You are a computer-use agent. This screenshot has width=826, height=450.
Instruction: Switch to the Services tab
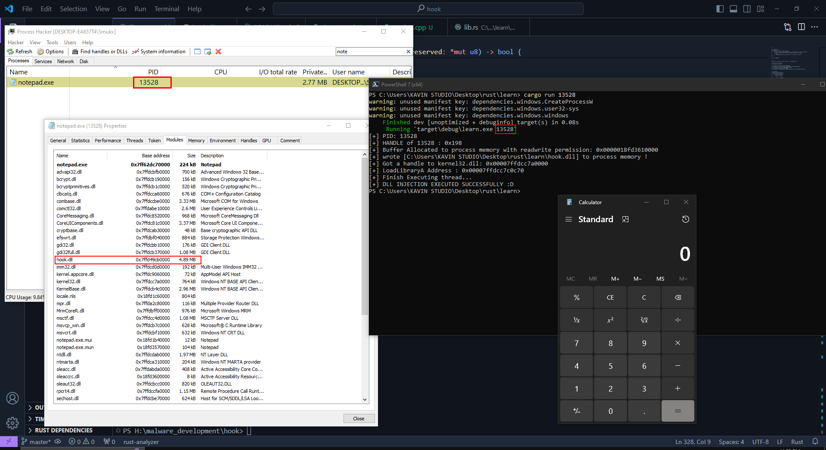pyautogui.click(x=43, y=61)
